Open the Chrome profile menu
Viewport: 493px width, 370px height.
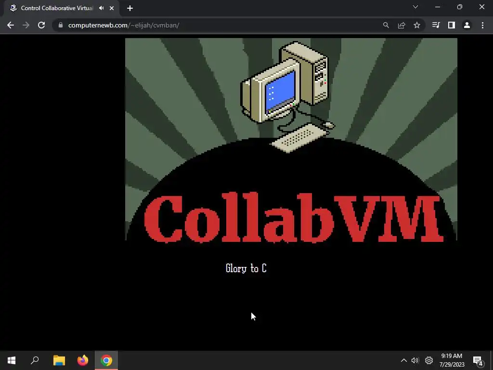[467, 25]
